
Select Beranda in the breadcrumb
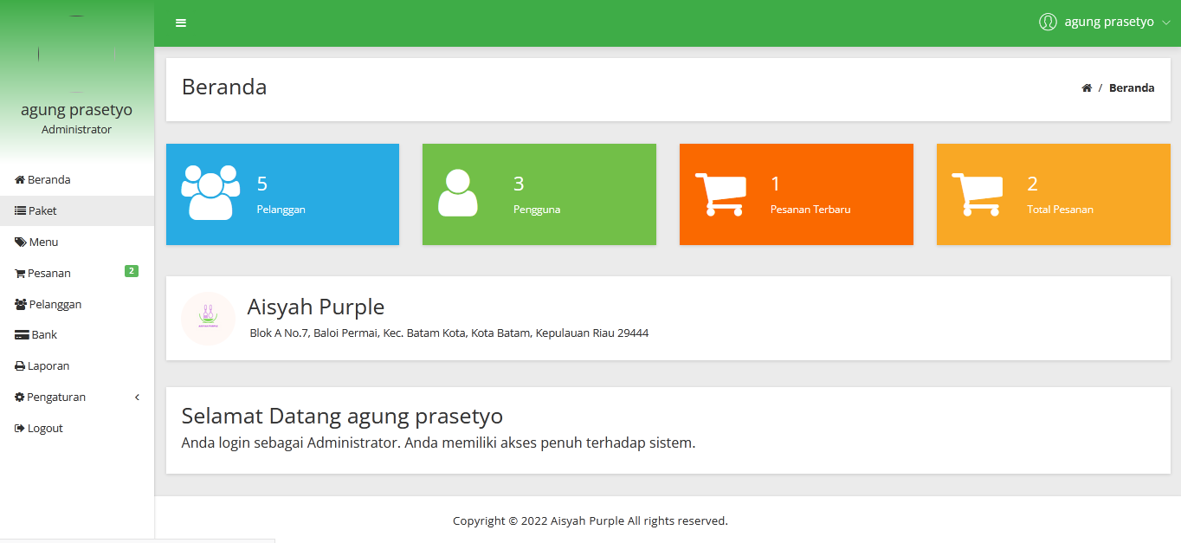(1130, 87)
